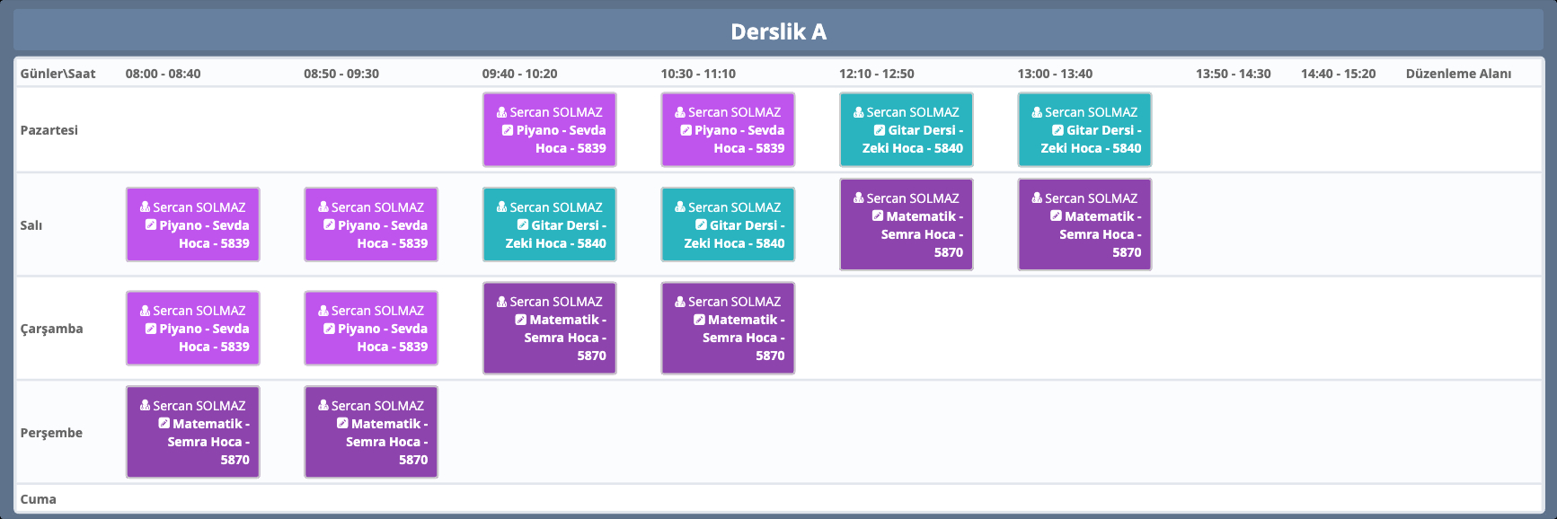1557x519 pixels.
Task: Select the Salı 12:10 Matematik lesson card
Action: [x=906, y=225]
